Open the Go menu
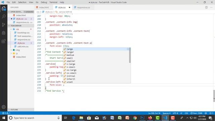Screen dimensions: 215x121 tap(37, 2)
